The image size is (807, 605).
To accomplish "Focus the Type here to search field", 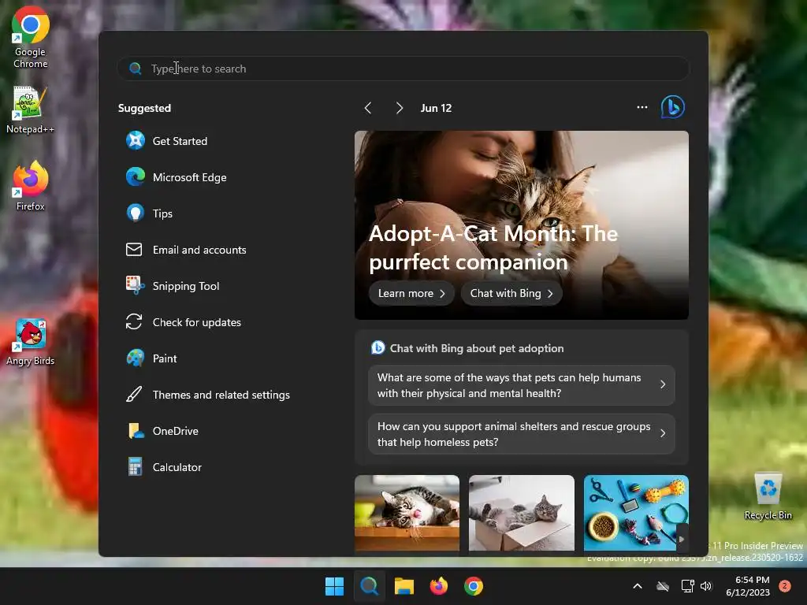I will click(x=403, y=69).
